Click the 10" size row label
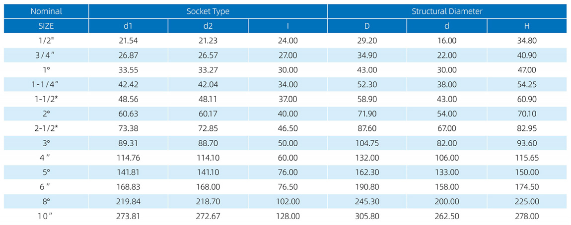The height and width of the screenshot is (225, 571). tap(46, 216)
